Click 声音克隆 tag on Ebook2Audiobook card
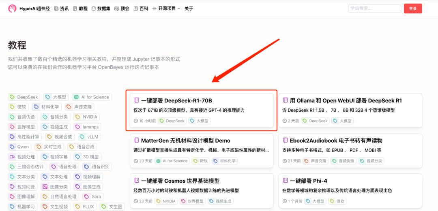The width and height of the screenshot is (438, 211). click(x=316, y=161)
